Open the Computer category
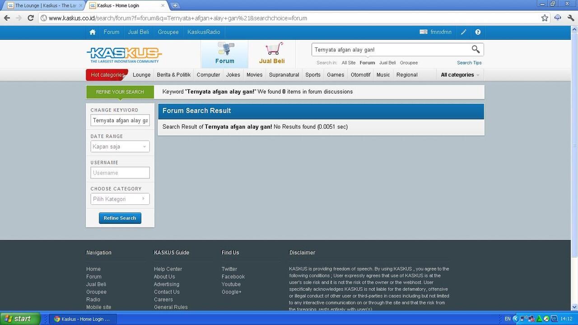Screen dimensions: 578x325 [209, 75]
